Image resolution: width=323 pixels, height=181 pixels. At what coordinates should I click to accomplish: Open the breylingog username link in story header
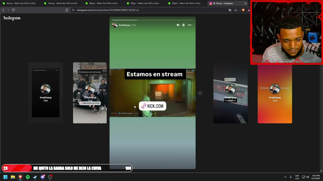(124, 25)
